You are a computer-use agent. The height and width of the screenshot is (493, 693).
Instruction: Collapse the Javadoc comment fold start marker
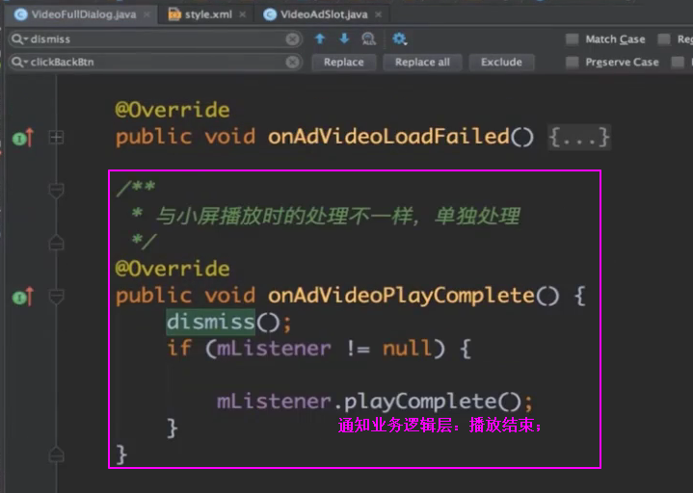pos(56,191)
